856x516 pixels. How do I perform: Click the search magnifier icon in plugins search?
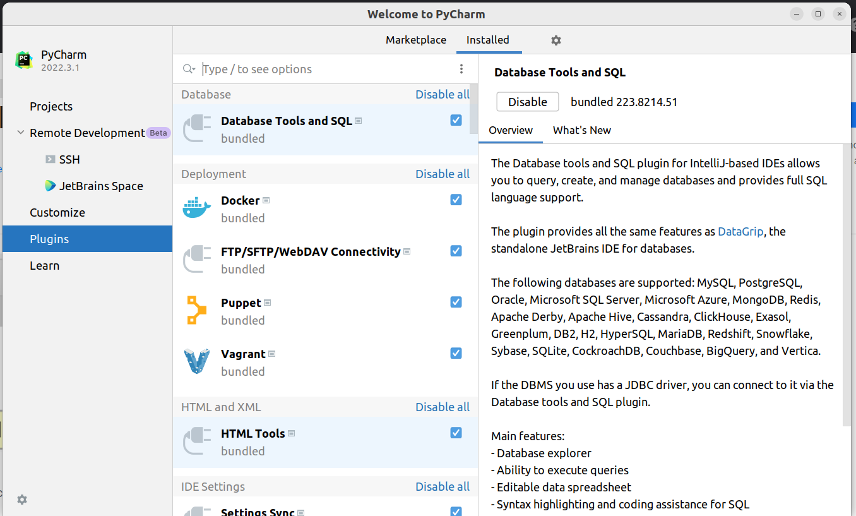point(187,69)
